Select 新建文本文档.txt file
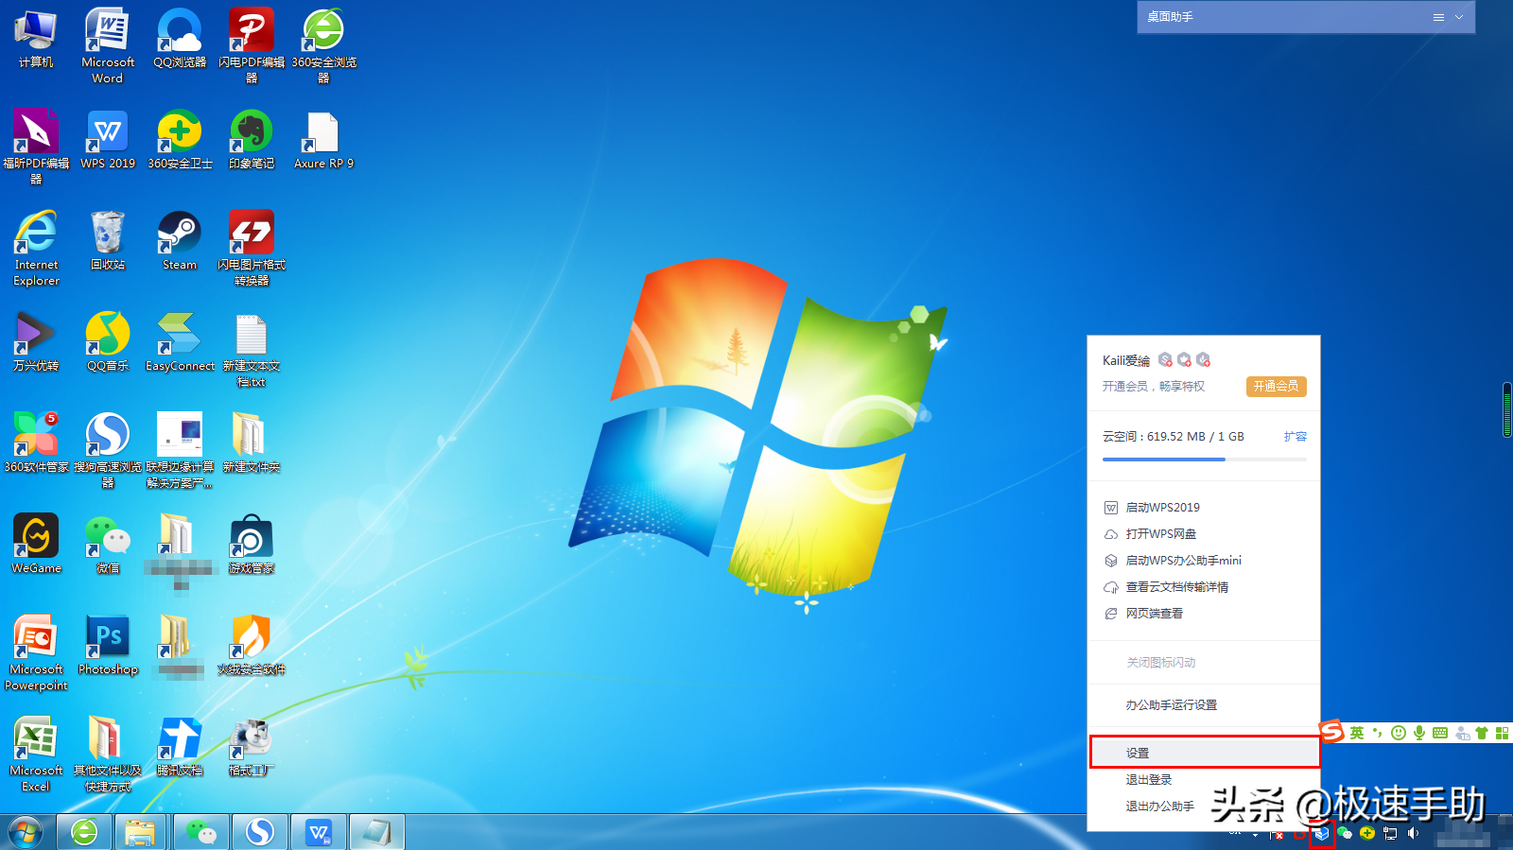This screenshot has width=1513, height=850. click(x=252, y=349)
